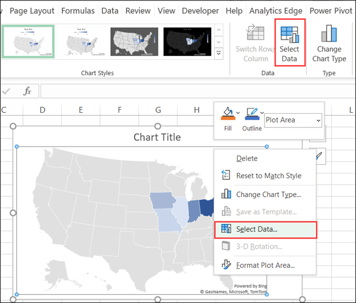The image size is (356, 303).
Task: Click the Change Chart Type ribbon icon
Action: (329, 34)
